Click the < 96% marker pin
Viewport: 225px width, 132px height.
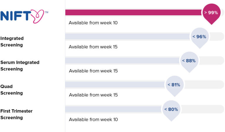point(199,37)
